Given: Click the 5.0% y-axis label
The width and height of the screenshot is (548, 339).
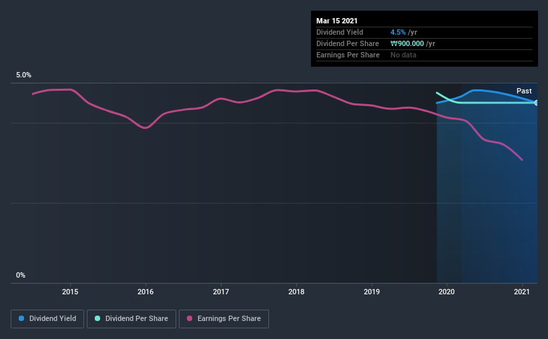Looking at the screenshot, I should [24, 75].
